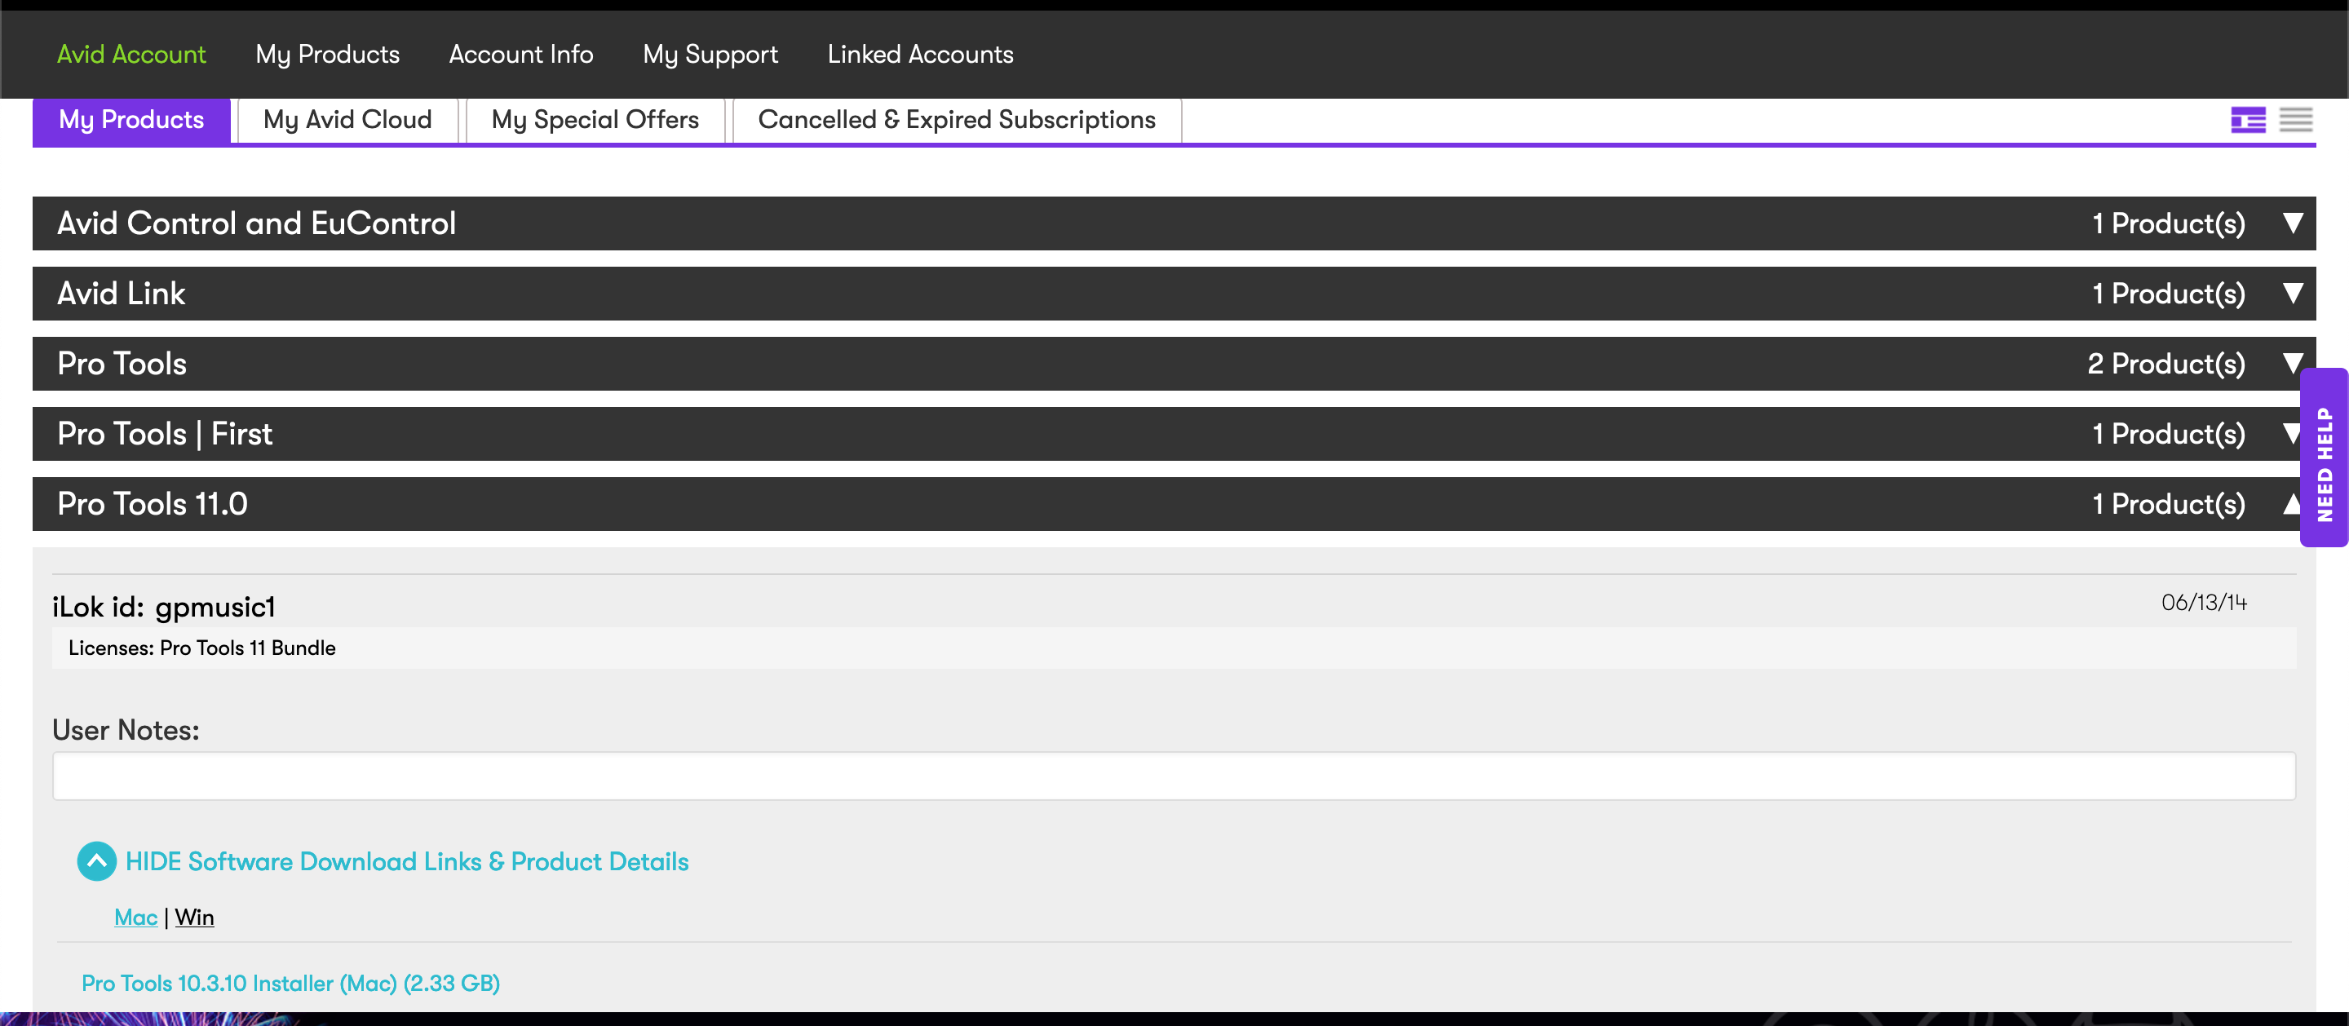Click the Avid Link section title
Image resolution: width=2349 pixels, height=1026 pixels.
click(x=122, y=293)
